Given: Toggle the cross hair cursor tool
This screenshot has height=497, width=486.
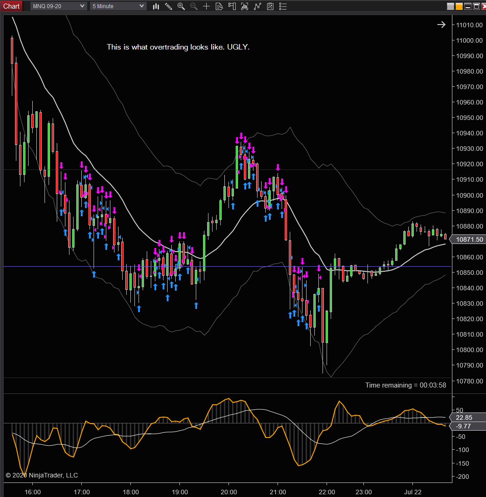Looking at the screenshot, I should coord(206,6).
